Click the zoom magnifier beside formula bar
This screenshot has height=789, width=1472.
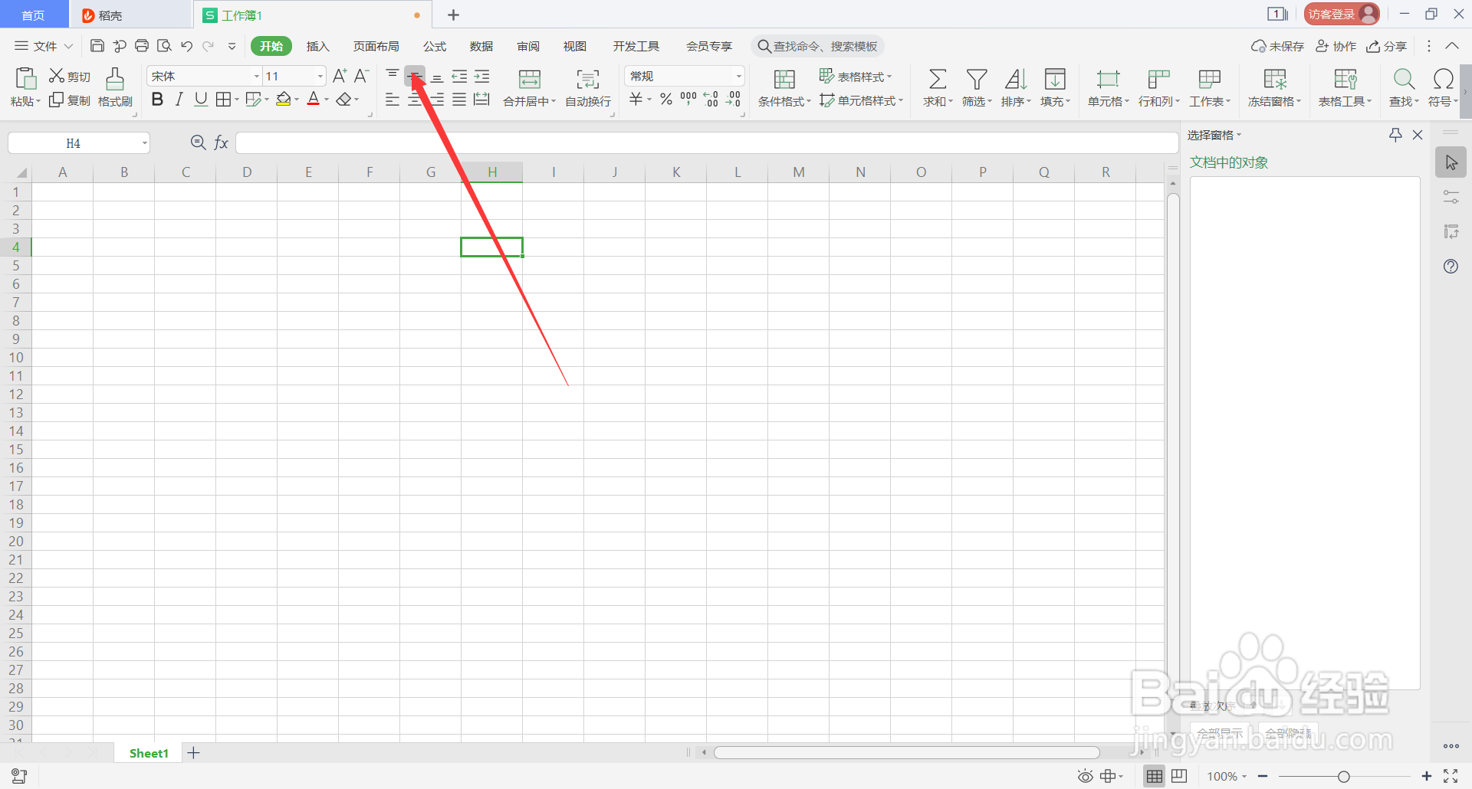198,142
